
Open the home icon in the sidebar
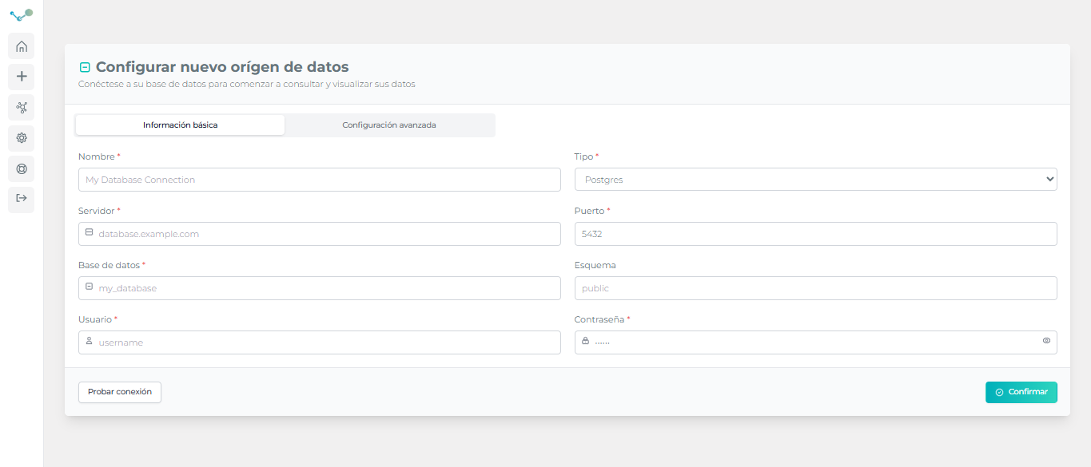22,46
